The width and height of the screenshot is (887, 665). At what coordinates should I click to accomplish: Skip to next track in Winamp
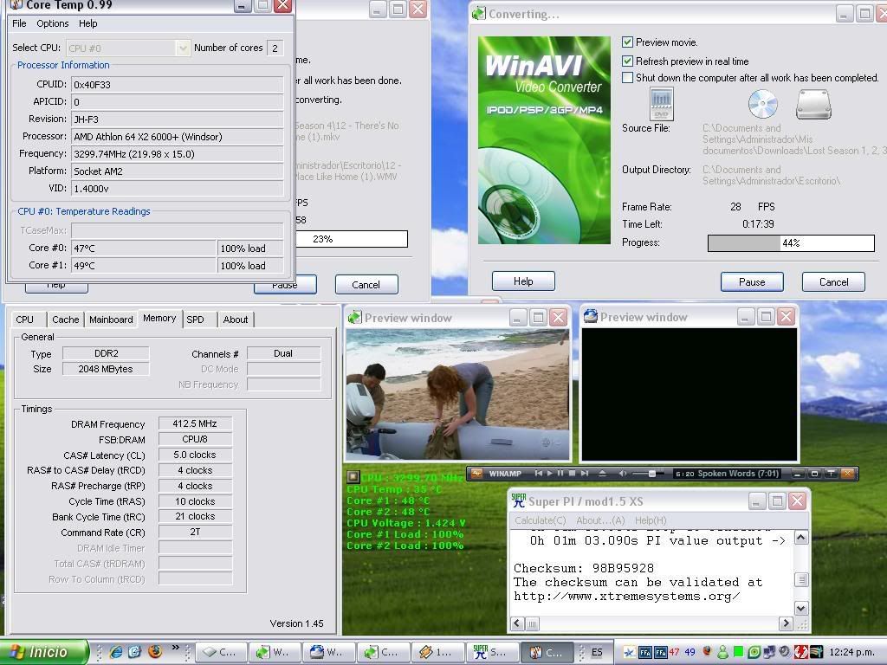coord(584,474)
